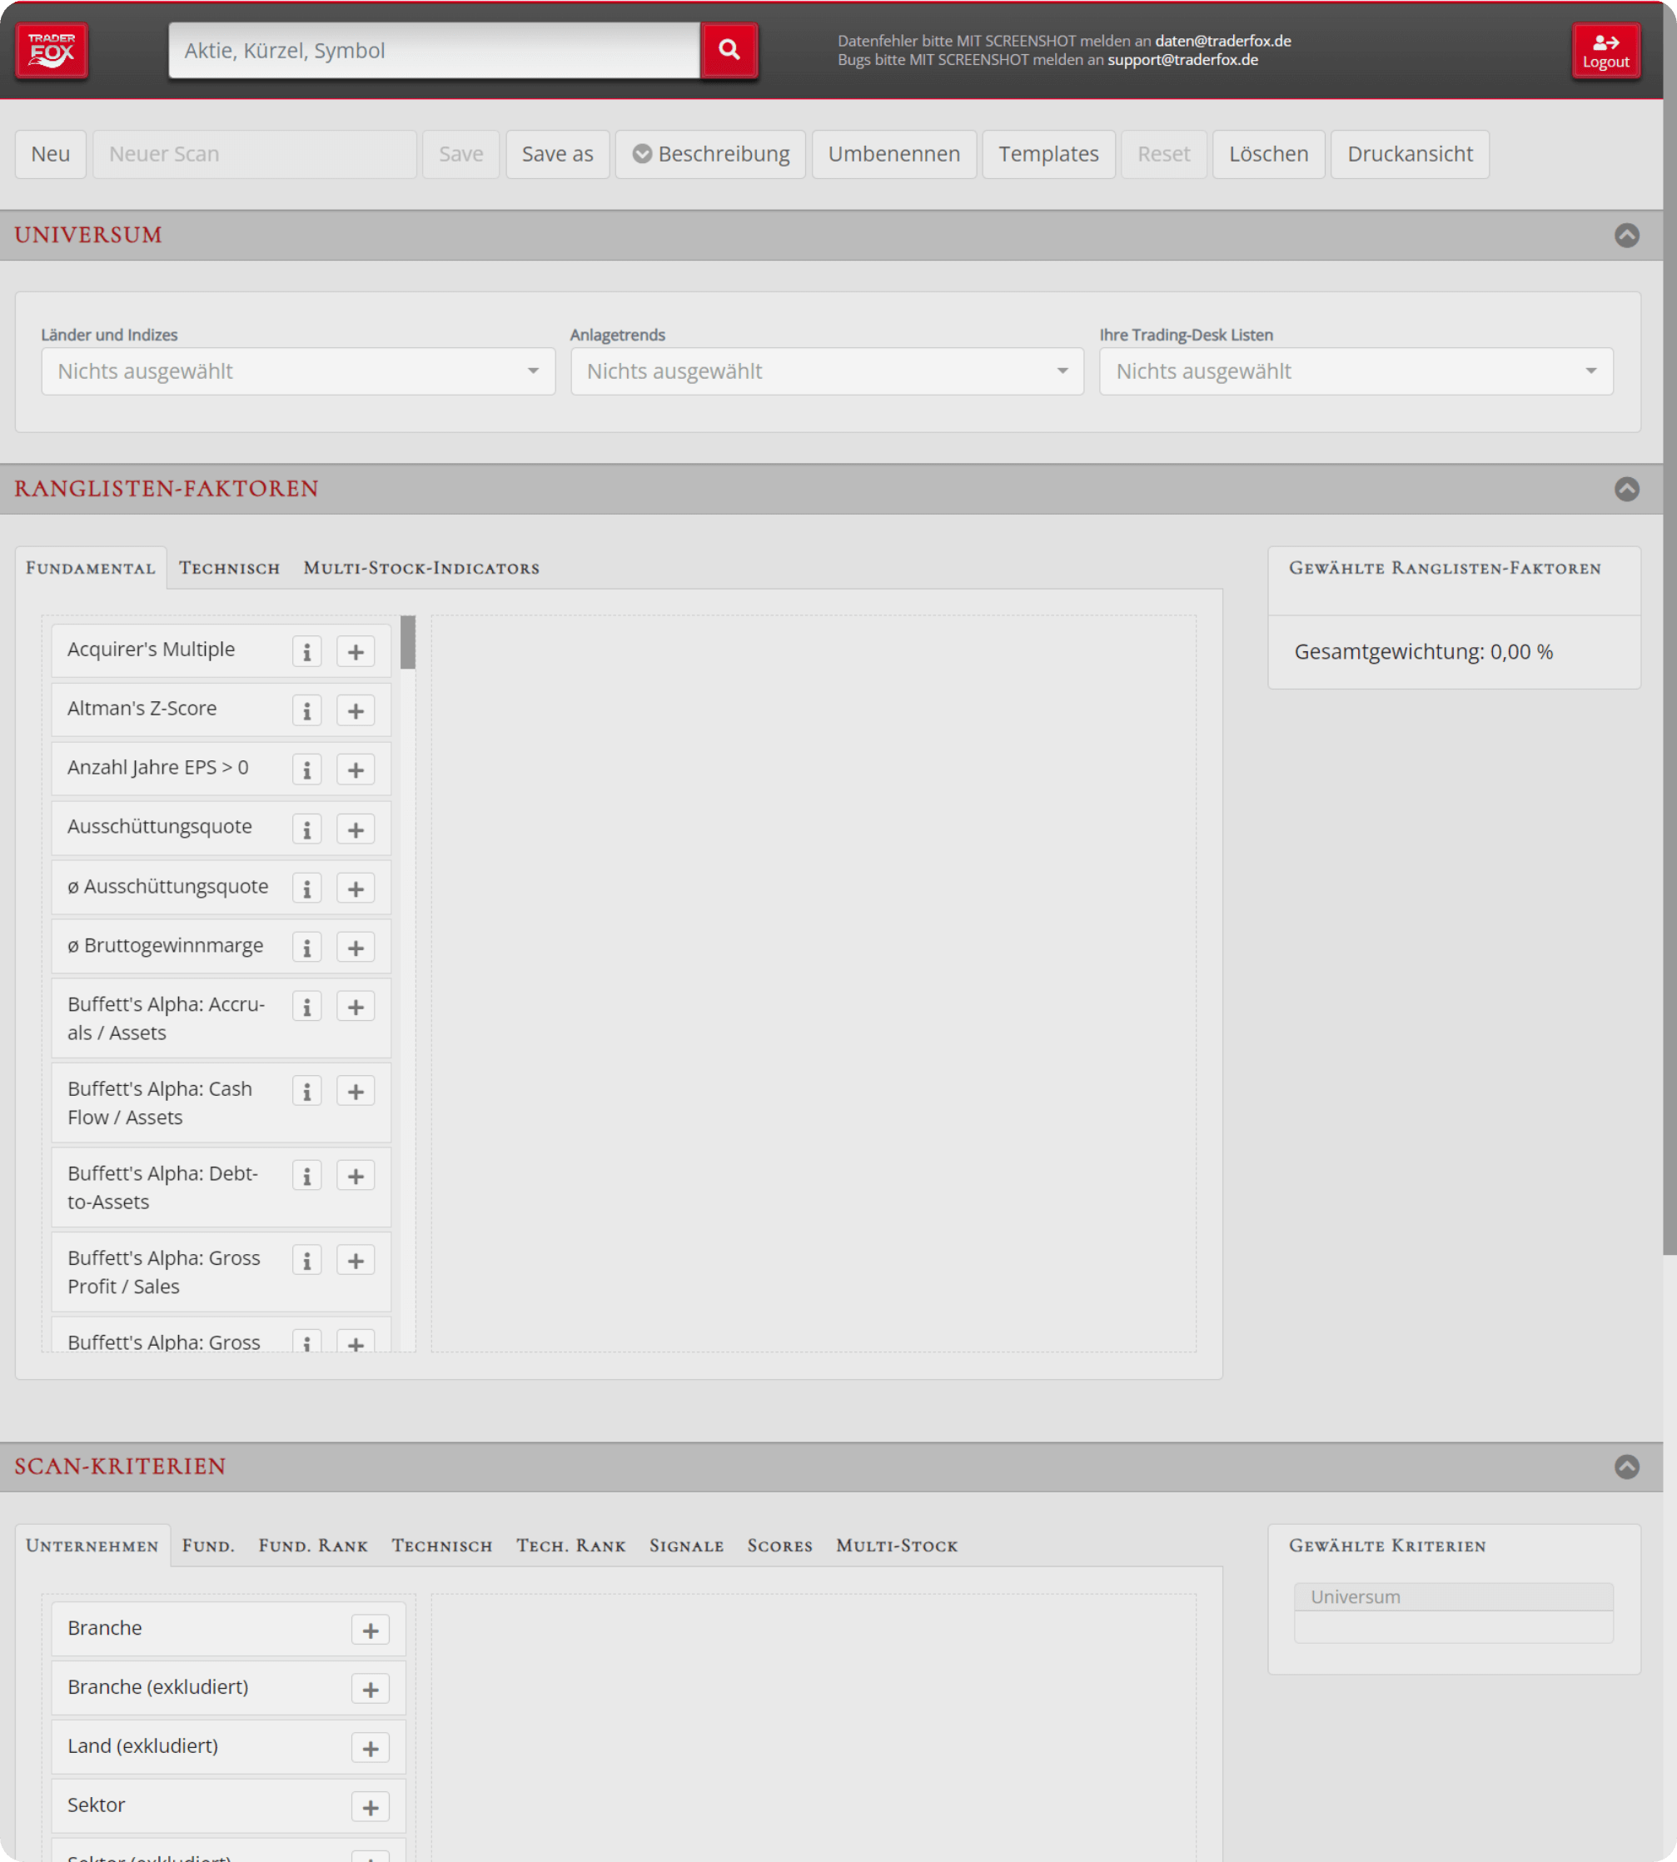Collapse the Universum section
This screenshot has width=1677, height=1862.
click(x=1626, y=235)
